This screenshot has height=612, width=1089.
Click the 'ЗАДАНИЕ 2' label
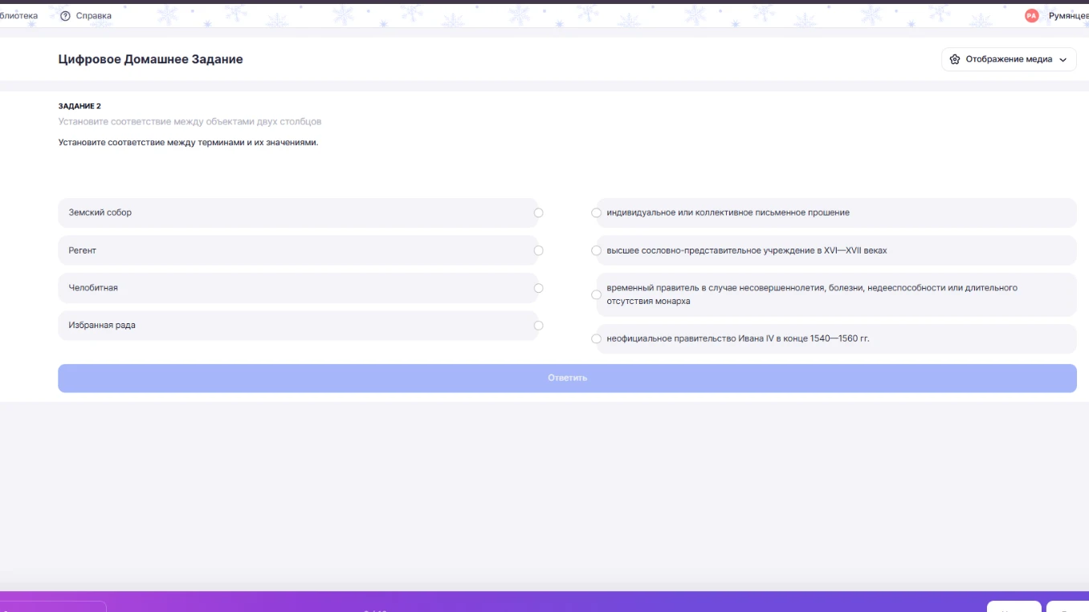click(80, 106)
